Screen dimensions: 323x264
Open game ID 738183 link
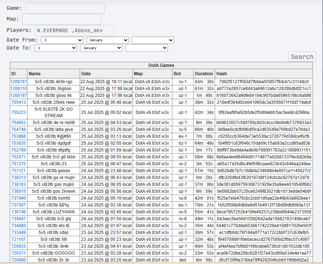point(18,184)
